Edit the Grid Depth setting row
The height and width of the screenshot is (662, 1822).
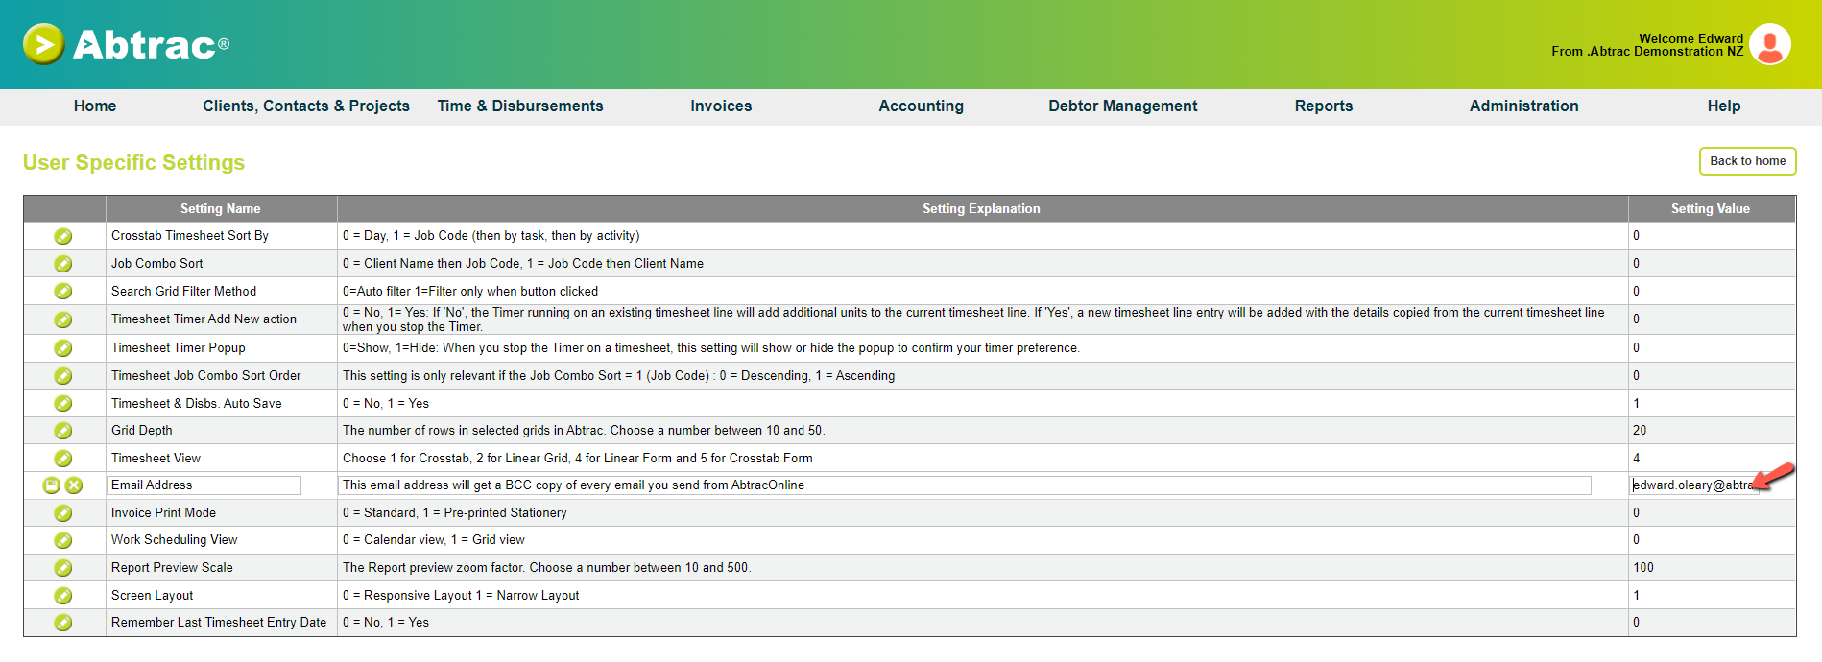(63, 431)
